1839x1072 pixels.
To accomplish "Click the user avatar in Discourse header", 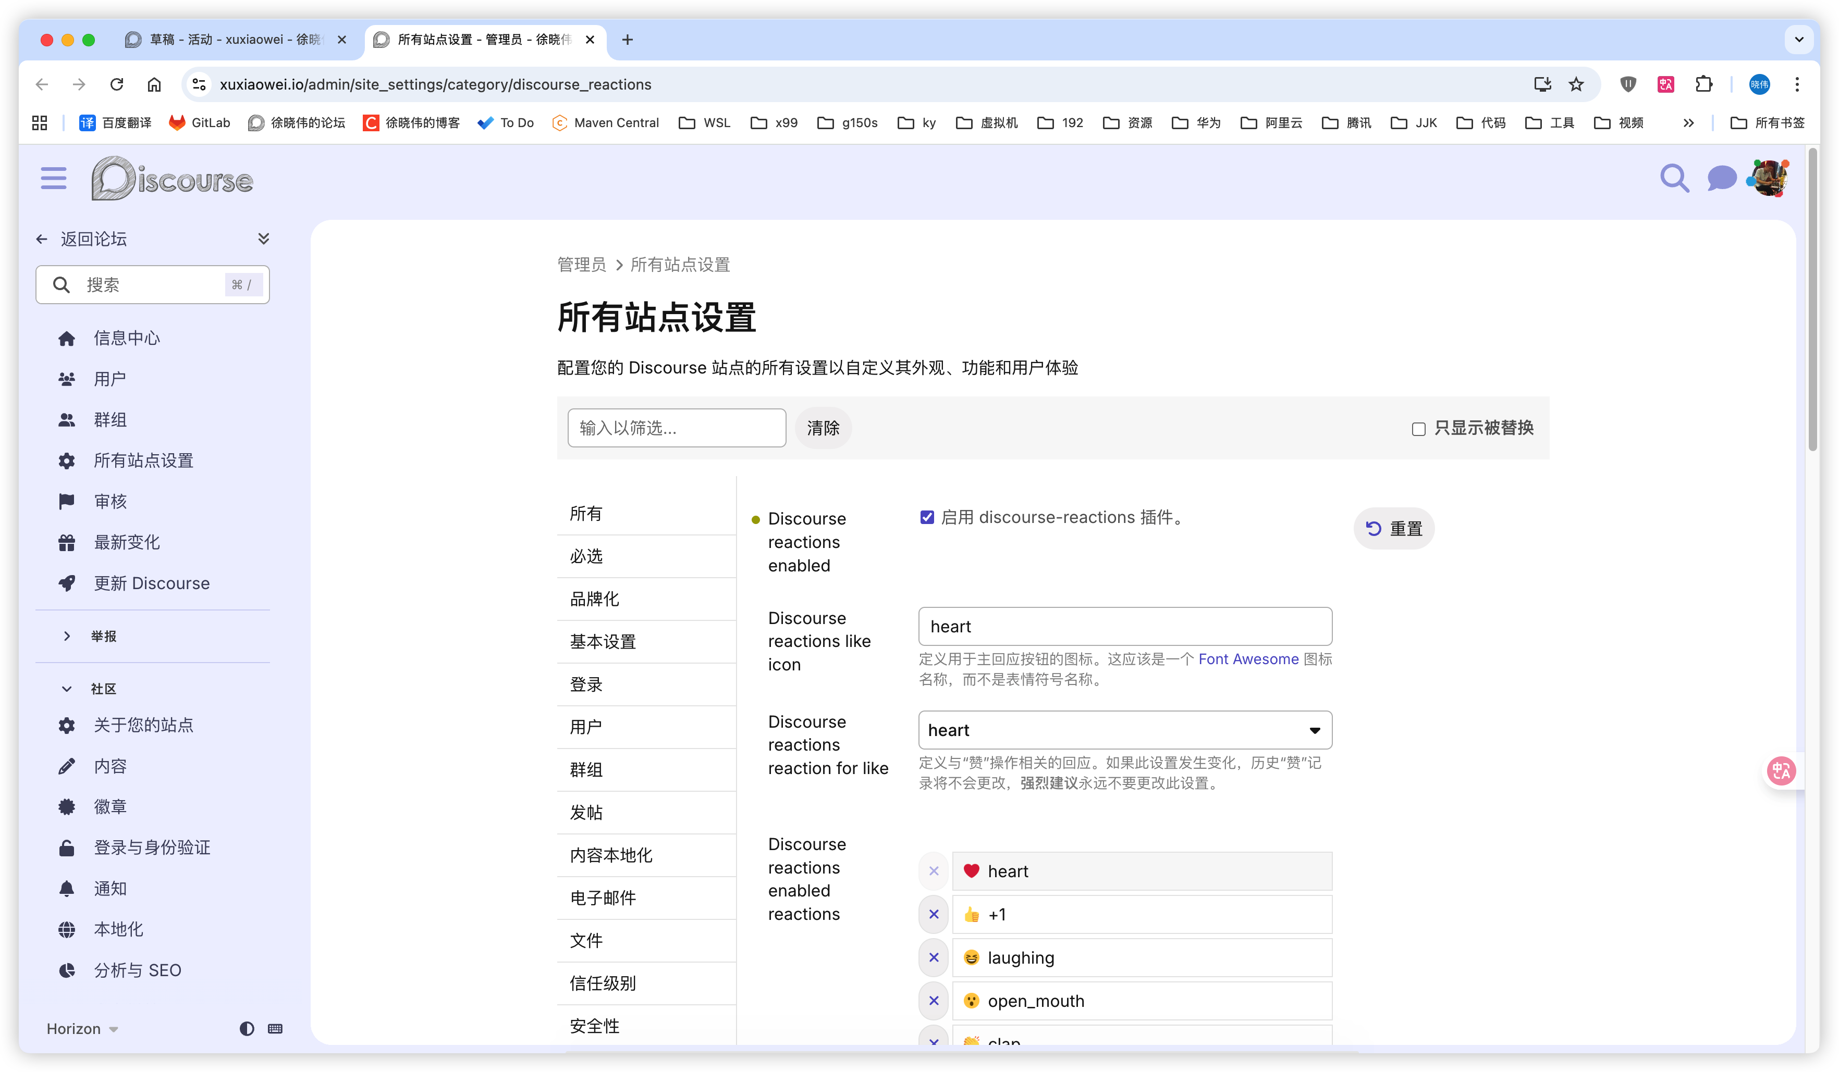I will tap(1769, 178).
